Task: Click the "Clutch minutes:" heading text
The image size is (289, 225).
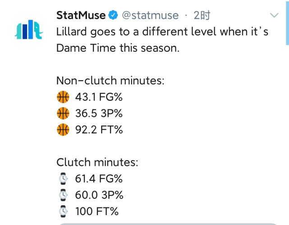Action: click(x=97, y=162)
